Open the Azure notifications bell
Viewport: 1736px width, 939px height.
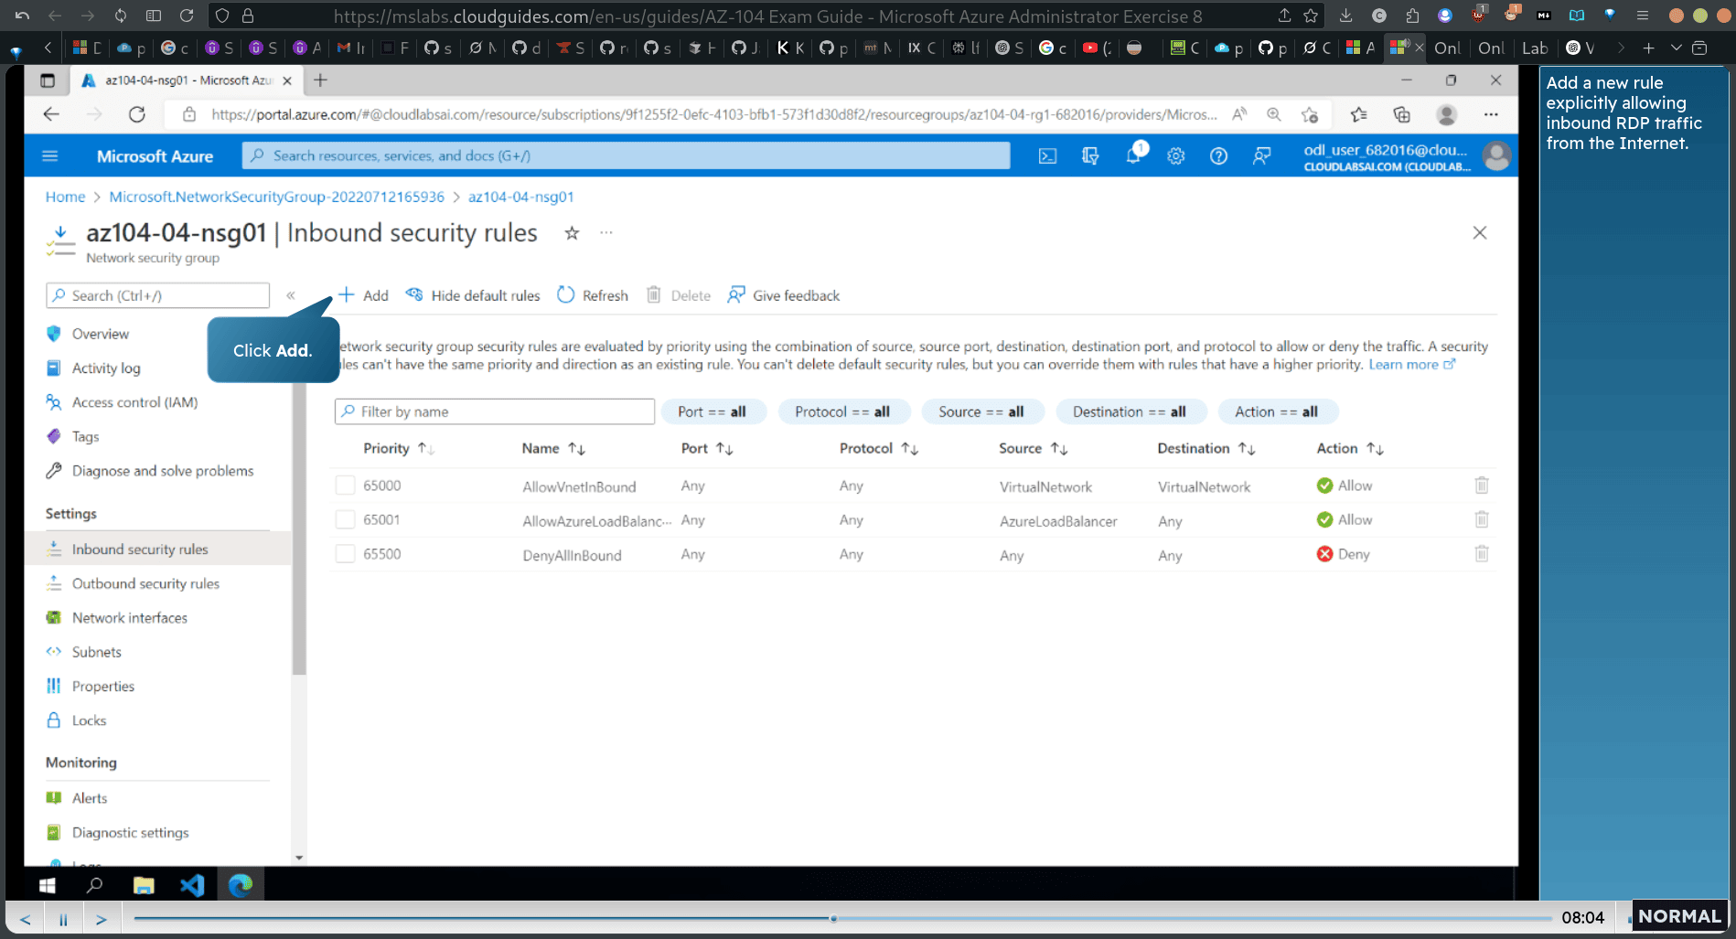click(x=1134, y=155)
